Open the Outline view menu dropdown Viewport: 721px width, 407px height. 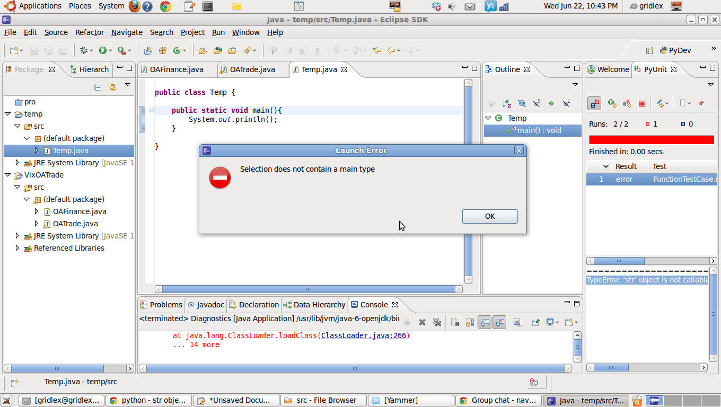click(x=575, y=85)
